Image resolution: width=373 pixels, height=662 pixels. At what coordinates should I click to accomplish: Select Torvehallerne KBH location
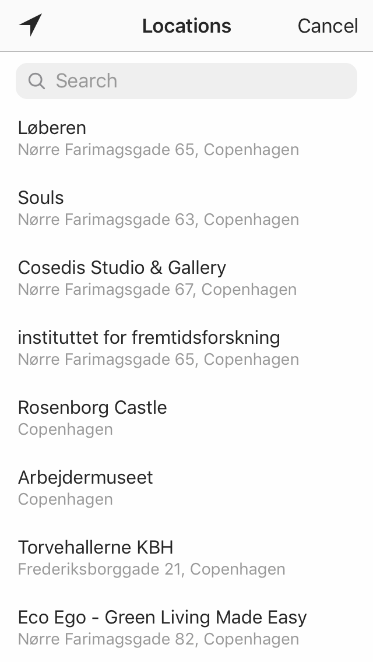(96, 548)
